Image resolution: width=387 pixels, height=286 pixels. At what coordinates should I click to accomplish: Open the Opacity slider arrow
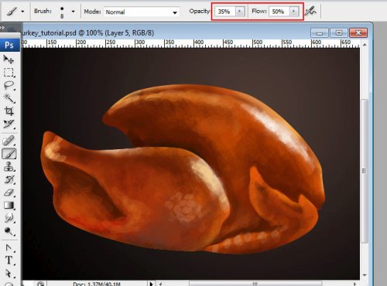[x=240, y=12]
